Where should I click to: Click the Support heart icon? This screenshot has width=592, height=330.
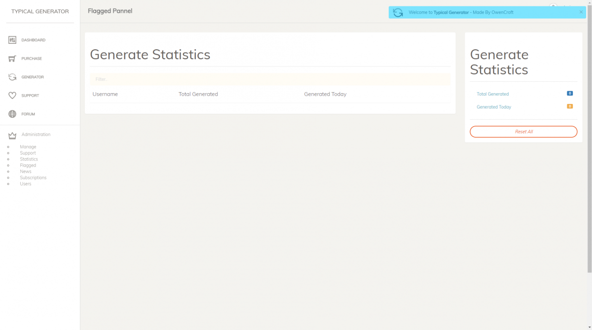[x=12, y=96]
